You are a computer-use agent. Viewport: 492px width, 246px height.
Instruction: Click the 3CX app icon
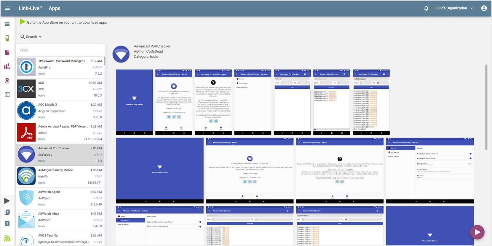click(26, 89)
